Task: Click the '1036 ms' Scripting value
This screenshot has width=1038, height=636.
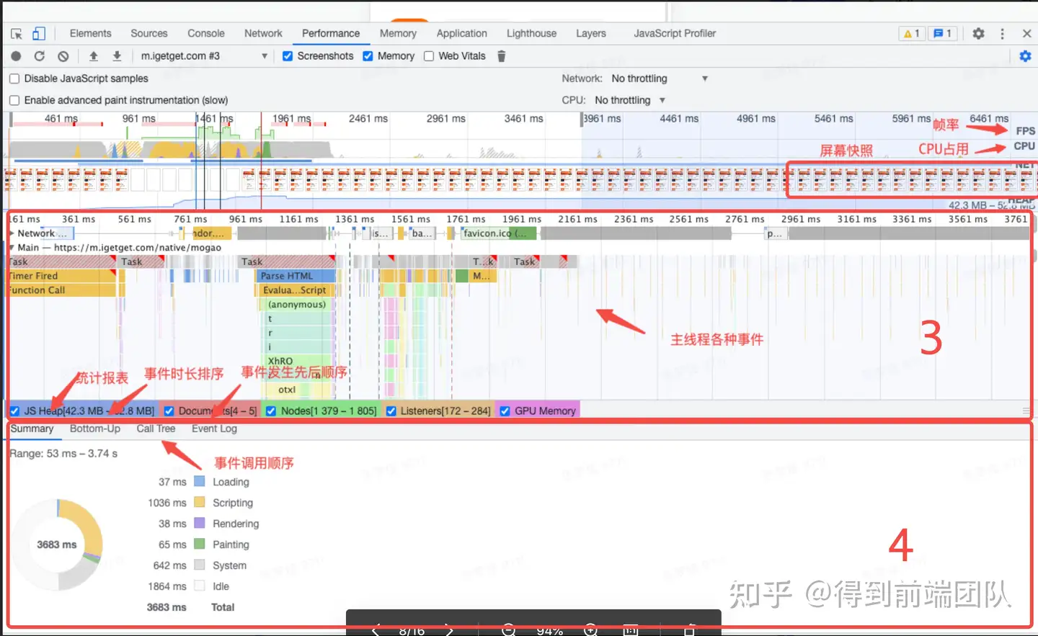Action: click(167, 503)
